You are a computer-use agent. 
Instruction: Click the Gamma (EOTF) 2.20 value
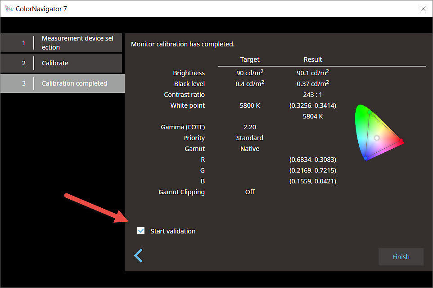(x=250, y=127)
